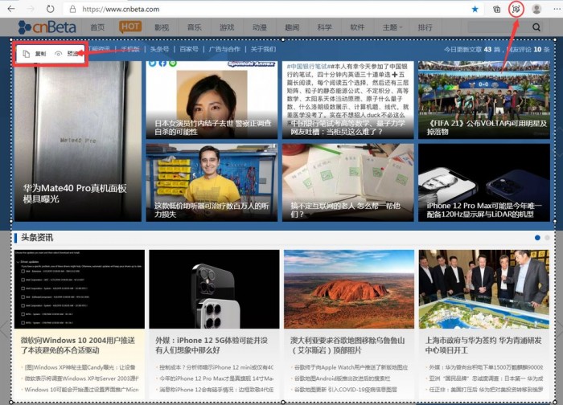The image size is (563, 405).
Task: Go to the 科学 section
Action: pyautogui.click(x=324, y=27)
